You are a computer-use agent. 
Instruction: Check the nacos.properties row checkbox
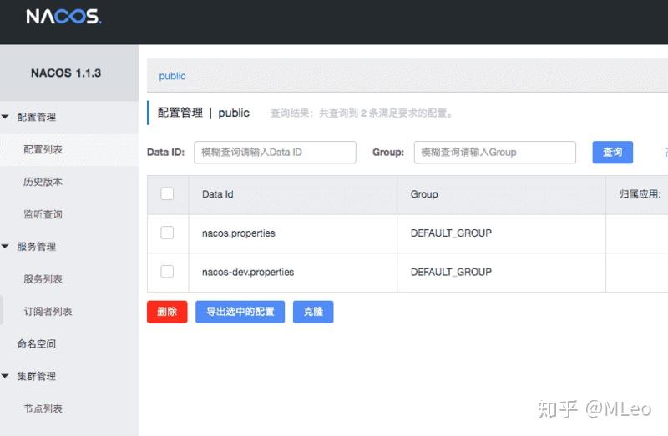167,233
